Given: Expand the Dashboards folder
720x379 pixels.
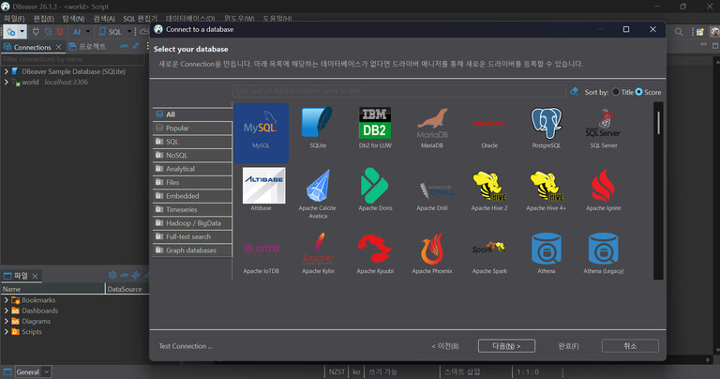Looking at the screenshot, I should point(6,311).
